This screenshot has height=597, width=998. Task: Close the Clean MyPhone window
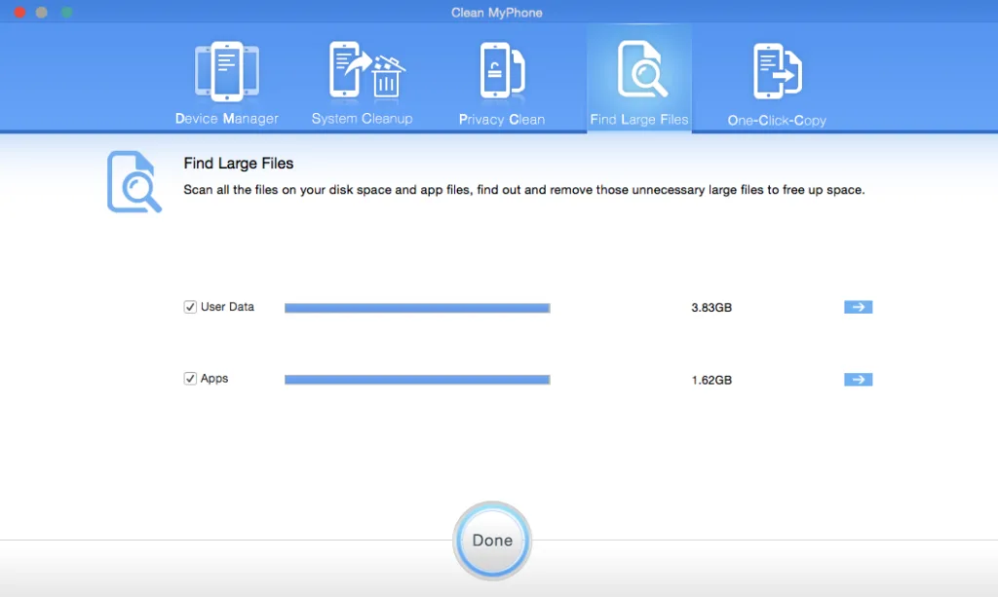(x=19, y=12)
